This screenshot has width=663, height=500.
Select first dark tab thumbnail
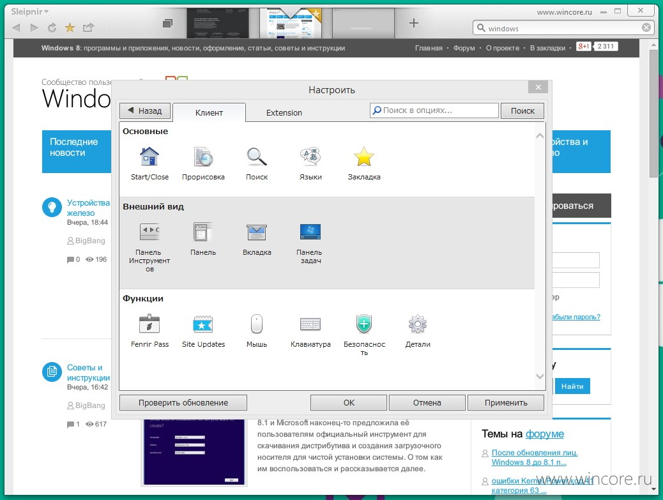[218, 23]
